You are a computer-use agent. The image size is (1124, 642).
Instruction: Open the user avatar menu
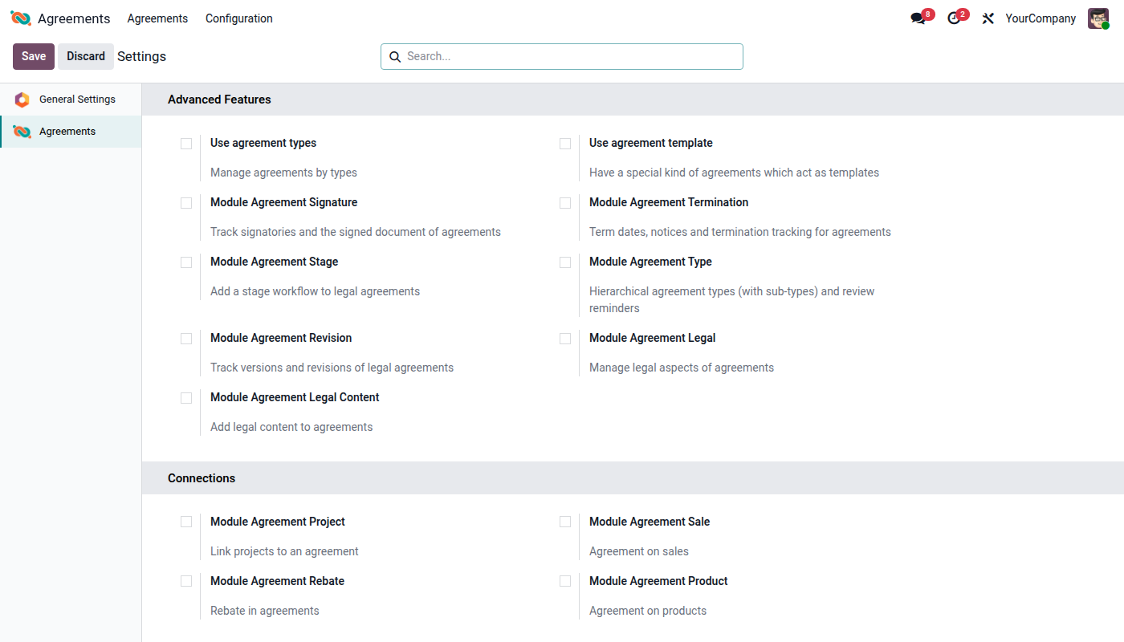coord(1098,18)
